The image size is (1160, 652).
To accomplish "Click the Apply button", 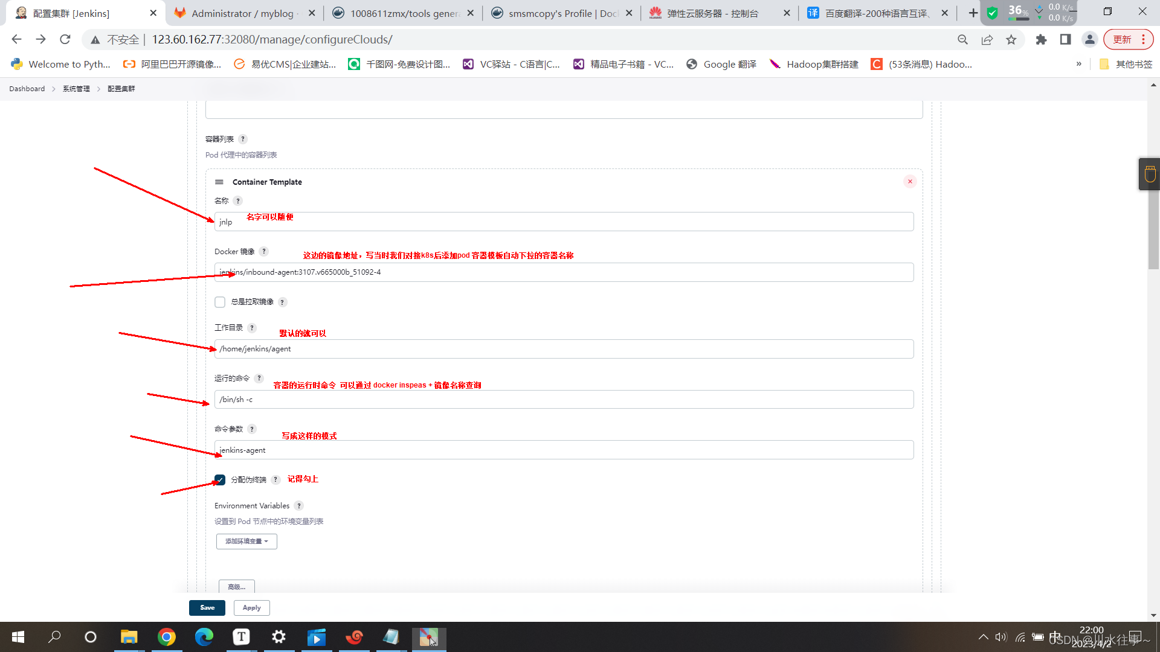I will (x=251, y=608).
